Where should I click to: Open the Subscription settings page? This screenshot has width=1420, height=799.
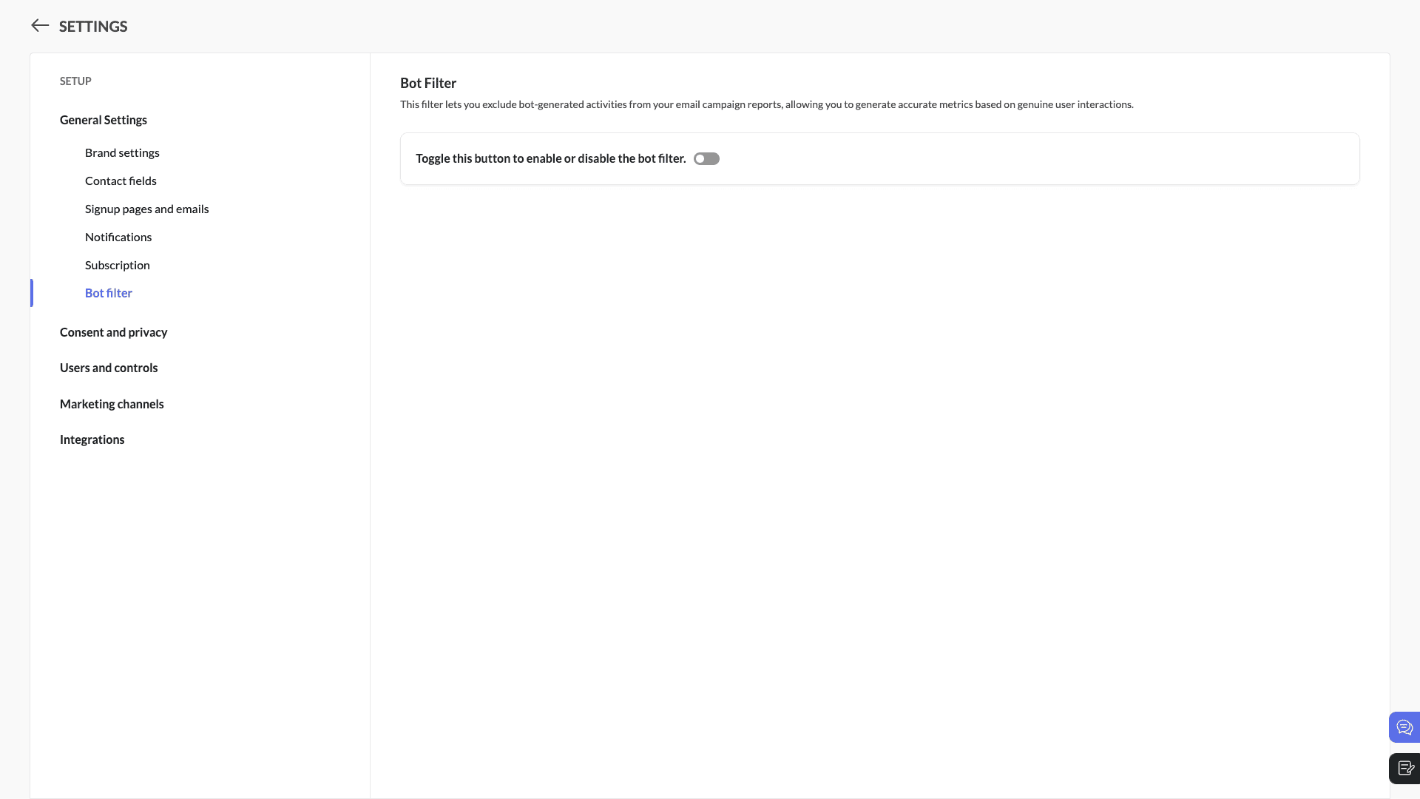tap(117, 265)
